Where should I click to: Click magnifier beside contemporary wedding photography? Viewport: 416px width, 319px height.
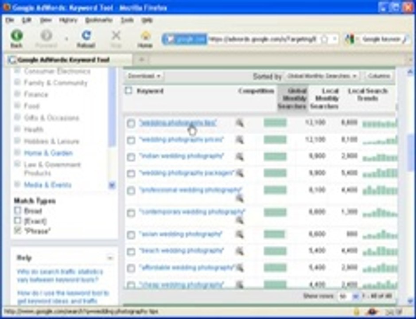coord(239,220)
